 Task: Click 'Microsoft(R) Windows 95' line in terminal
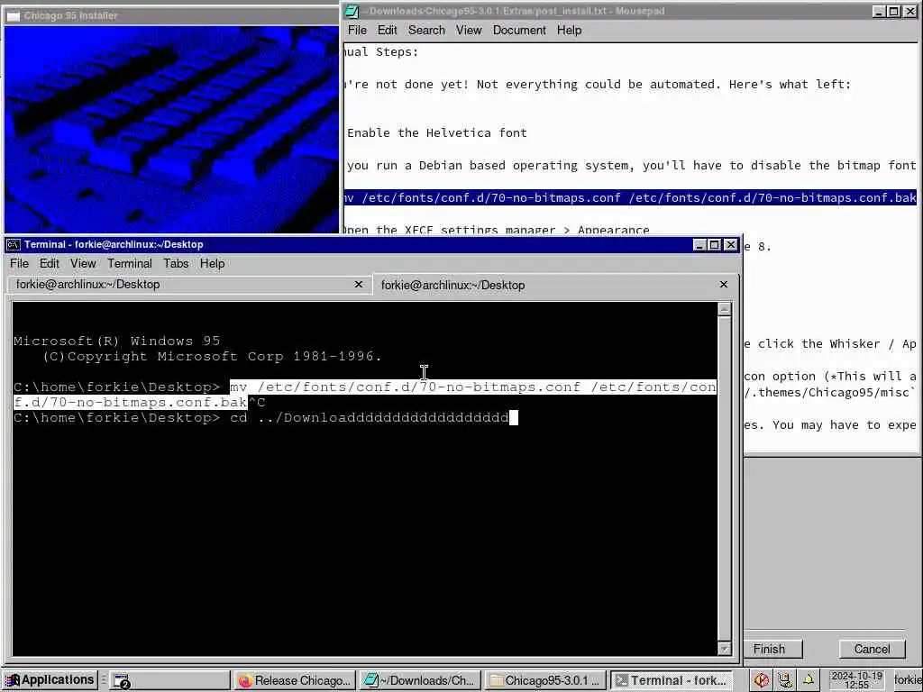pyautogui.click(x=116, y=341)
